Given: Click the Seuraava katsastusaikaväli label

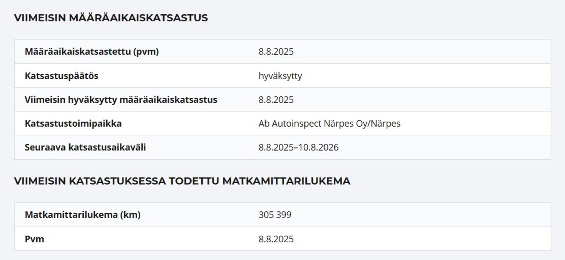Looking at the screenshot, I should point(85,147).
